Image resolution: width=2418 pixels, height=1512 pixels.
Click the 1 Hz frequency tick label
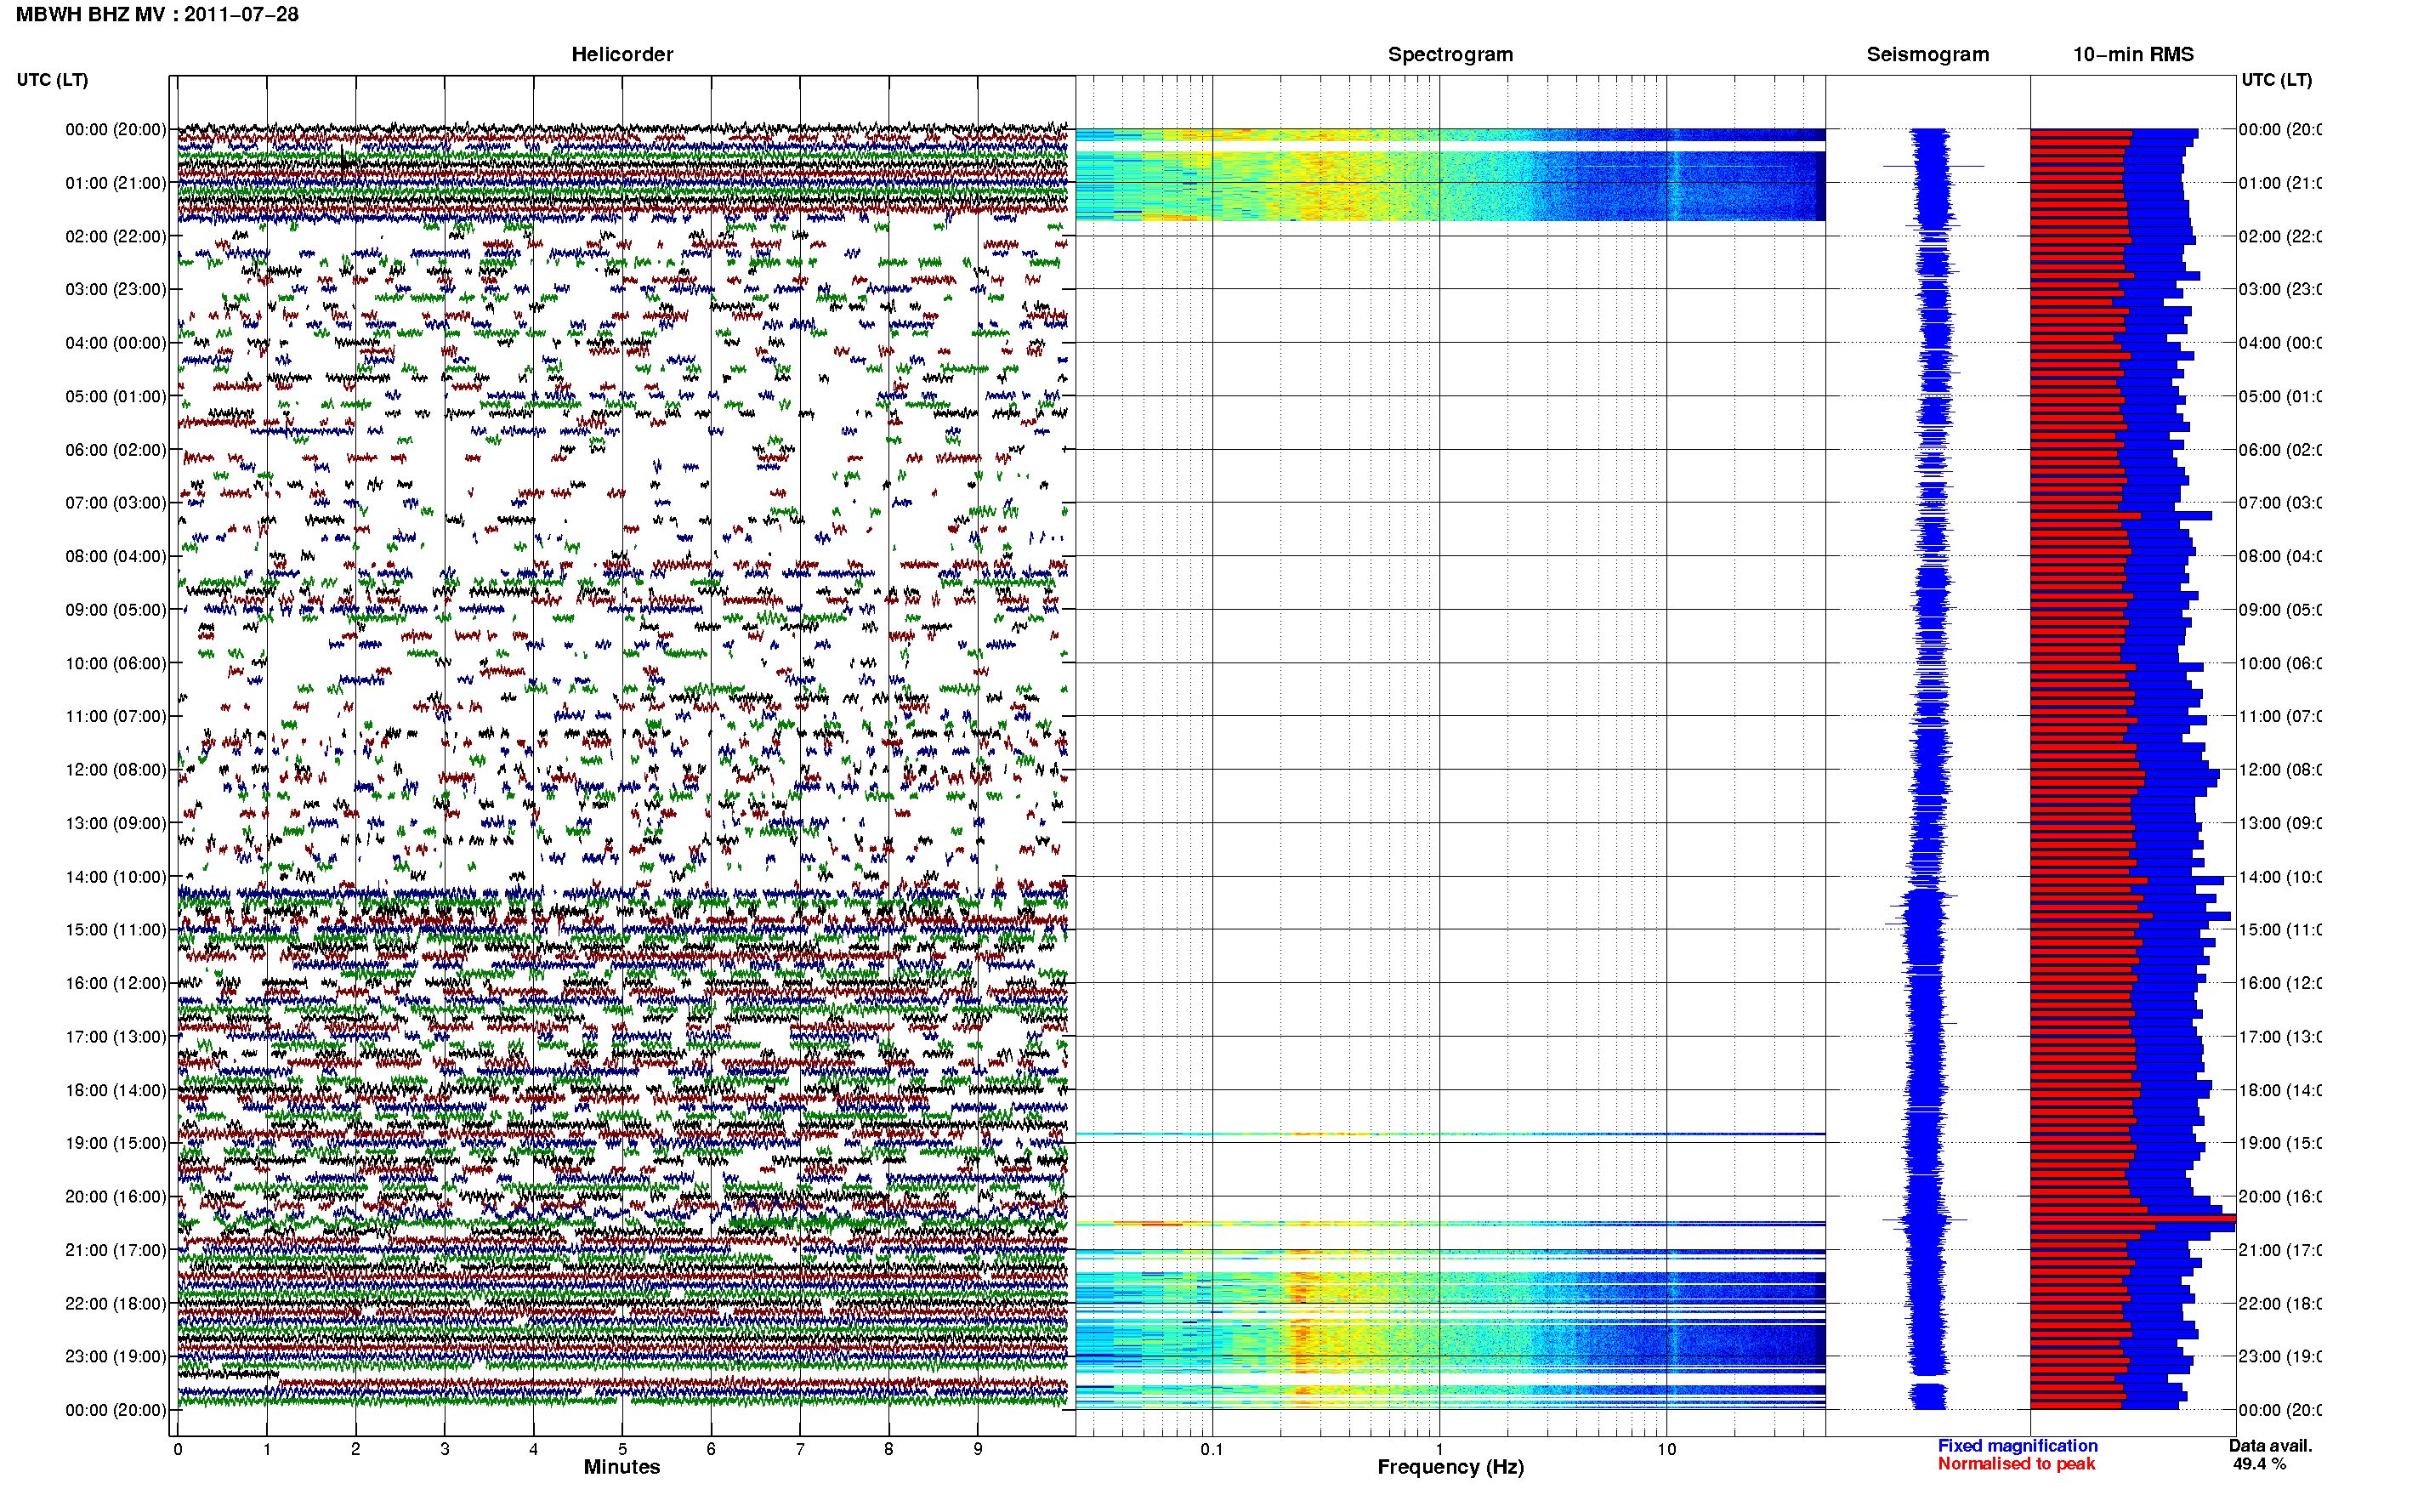click(x=1439, y=1449)
